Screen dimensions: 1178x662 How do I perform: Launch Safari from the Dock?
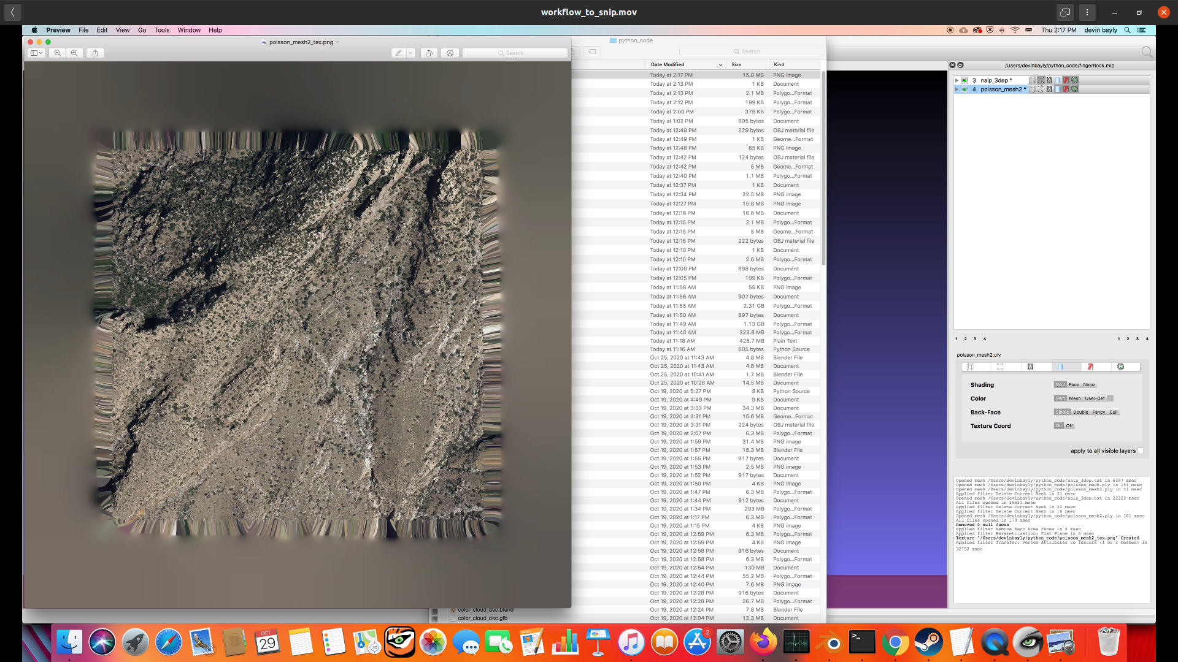(x=168, y=642)
